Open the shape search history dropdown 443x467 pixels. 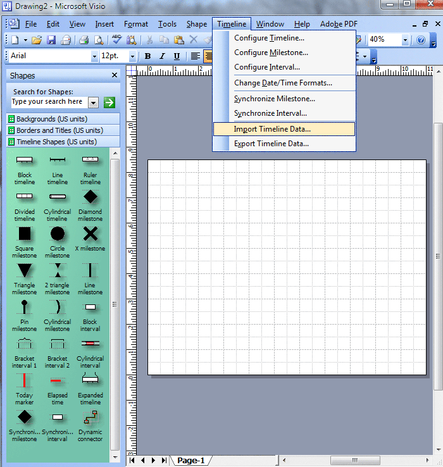coord(93,103)
